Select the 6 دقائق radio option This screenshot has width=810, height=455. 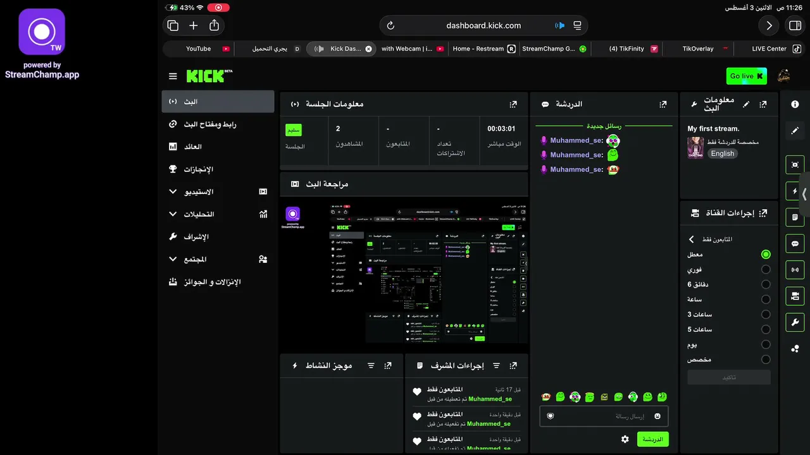coord(766,284)
